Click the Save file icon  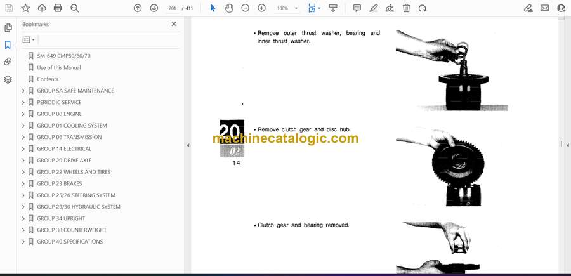(9, 8)
